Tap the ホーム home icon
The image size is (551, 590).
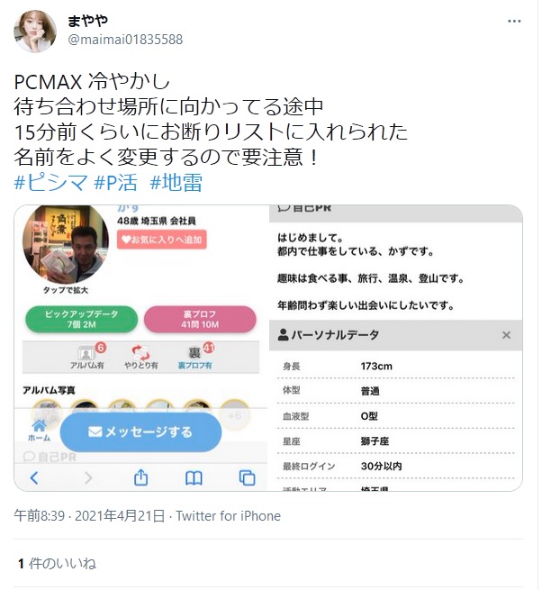click(39, 431)
